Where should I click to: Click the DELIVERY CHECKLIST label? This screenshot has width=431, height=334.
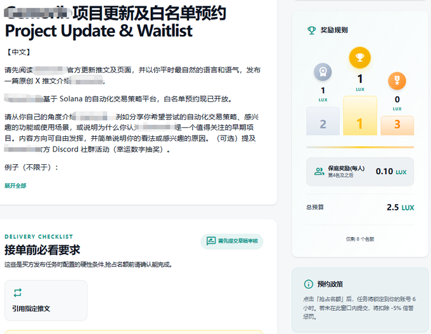39,236
